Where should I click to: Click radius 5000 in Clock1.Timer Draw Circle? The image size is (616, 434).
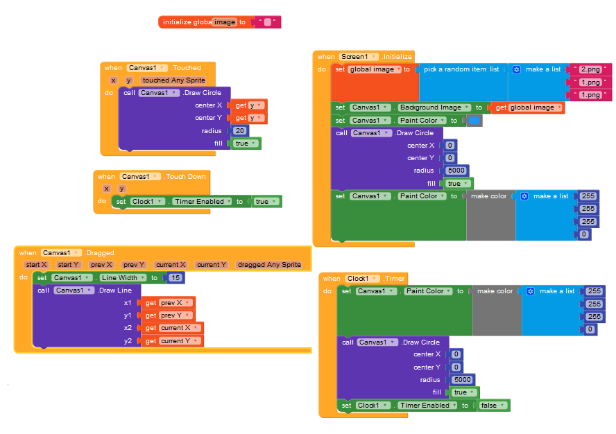pyautogui.click(x=463, y=380)
